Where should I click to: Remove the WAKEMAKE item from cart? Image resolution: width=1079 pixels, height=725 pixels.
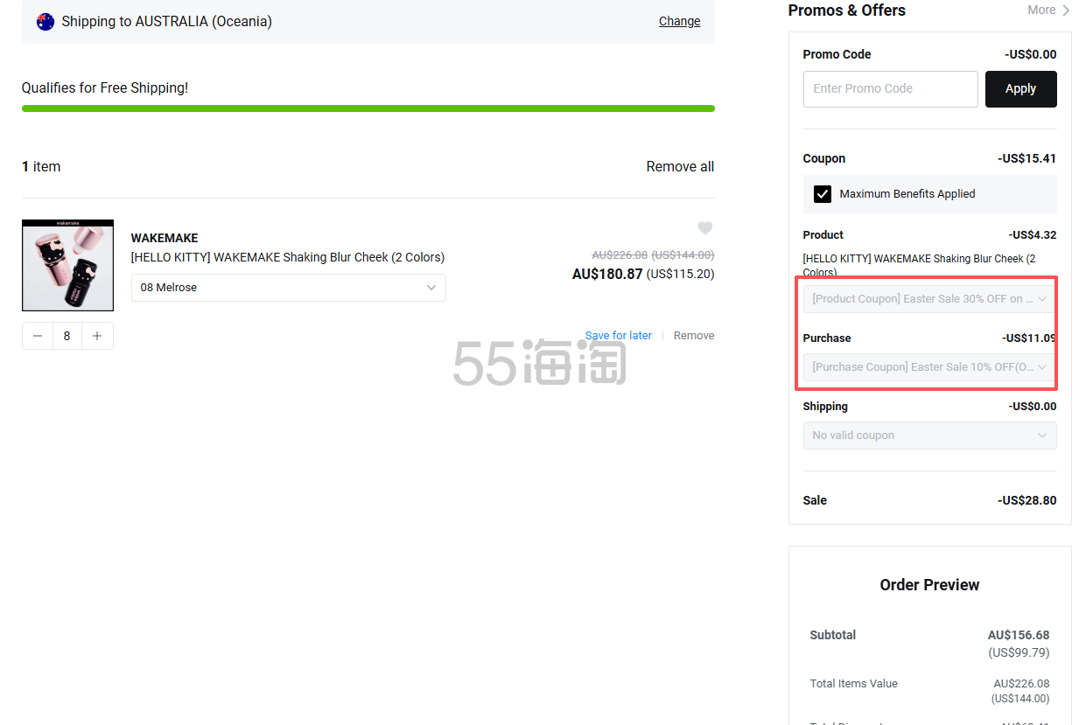(694, 336)
